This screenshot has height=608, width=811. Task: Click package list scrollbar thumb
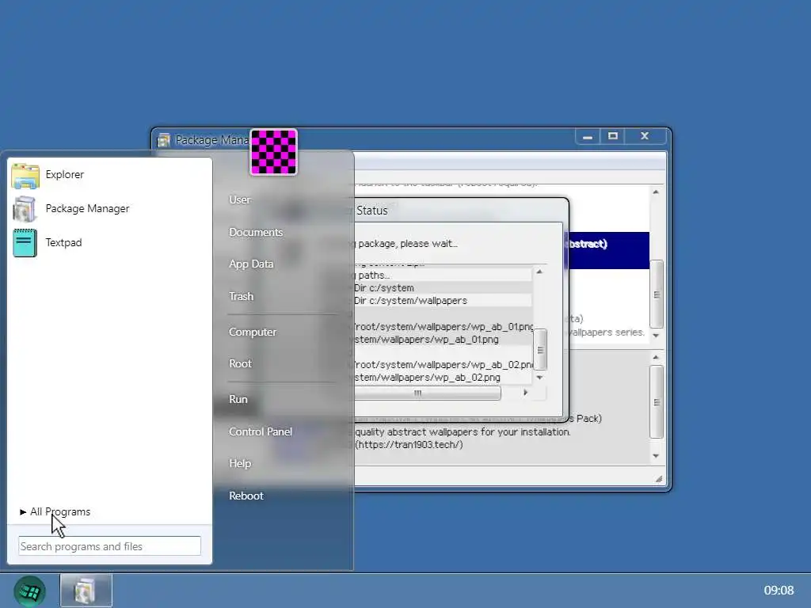657,294
